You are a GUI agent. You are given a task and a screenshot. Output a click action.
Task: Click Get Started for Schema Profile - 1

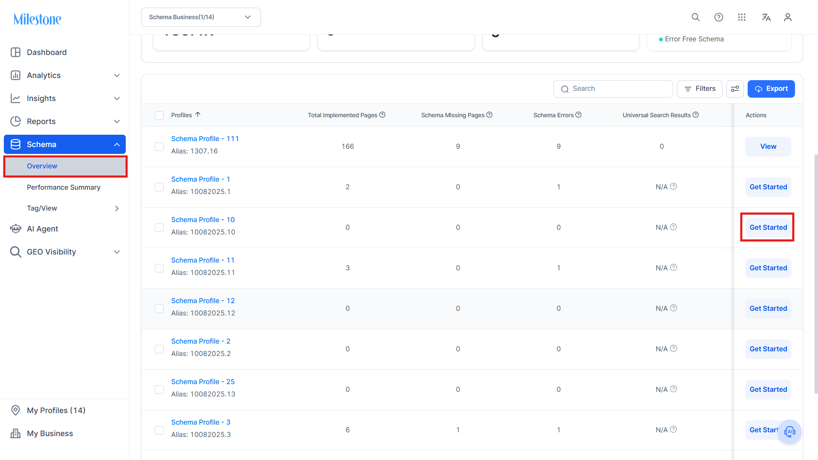pos(768,187)
